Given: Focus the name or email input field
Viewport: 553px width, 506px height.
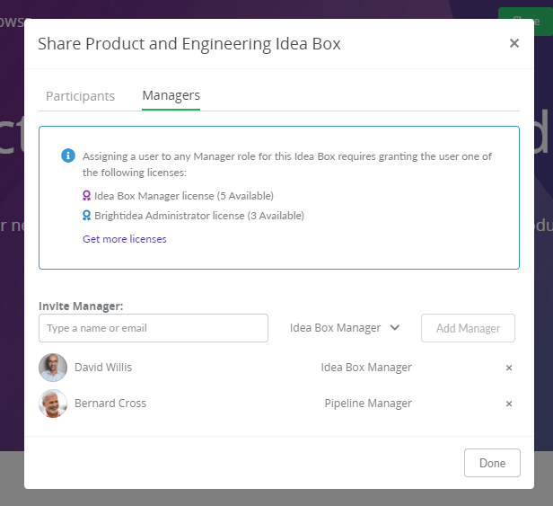Looking at the screenshot, I should tap(154, 328).
